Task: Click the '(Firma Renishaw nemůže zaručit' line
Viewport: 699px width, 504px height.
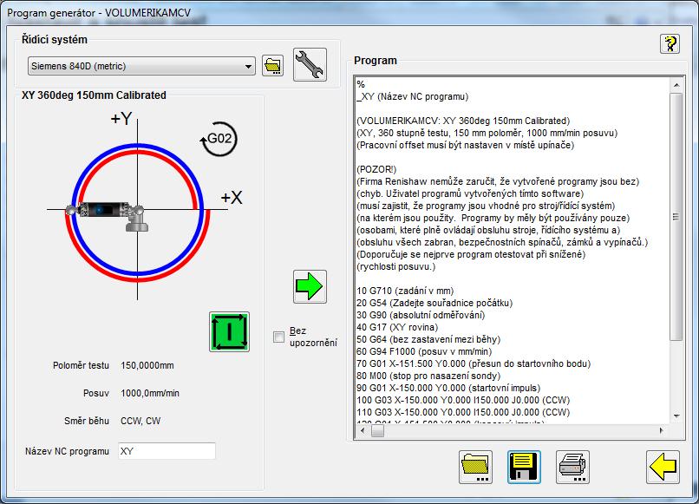Action: point(499,181)
